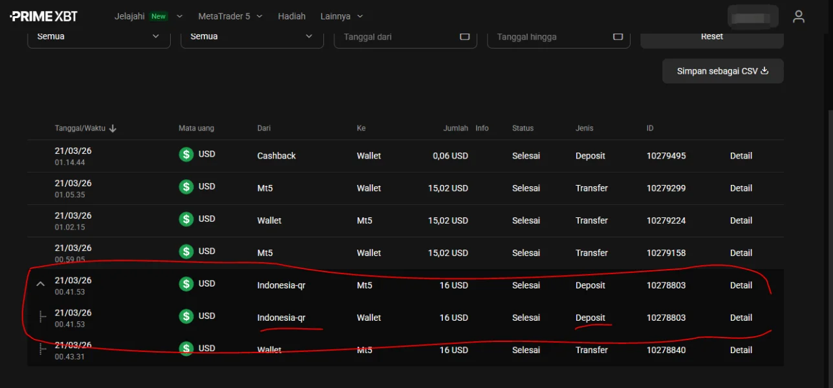
Task: Collapse the expanded Indonesia-qr deposit row
Action: (41, 284)
